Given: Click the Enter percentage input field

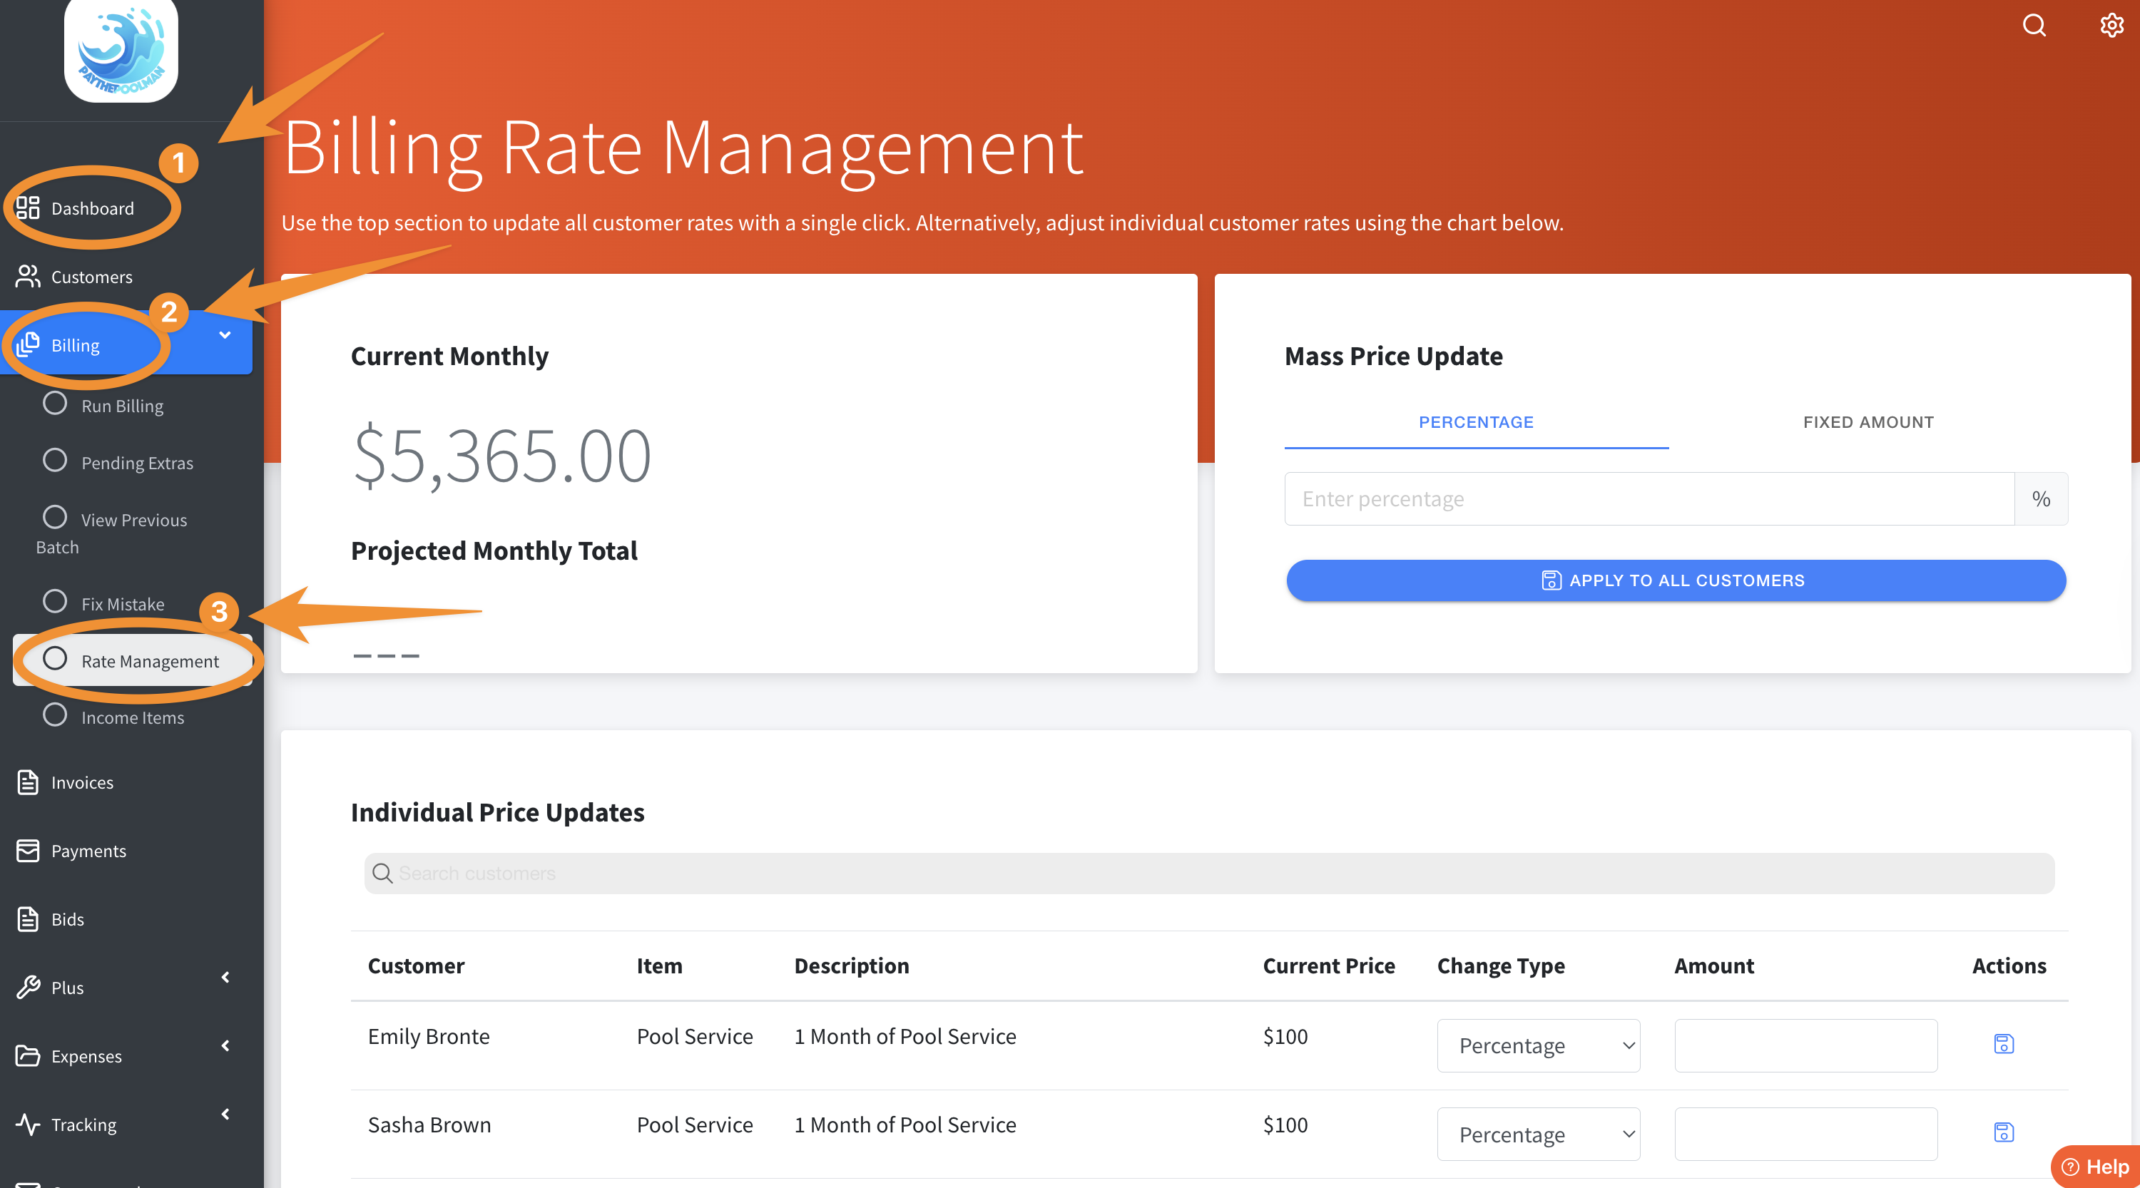Looking at the screenshot, I should [1649, 498].
